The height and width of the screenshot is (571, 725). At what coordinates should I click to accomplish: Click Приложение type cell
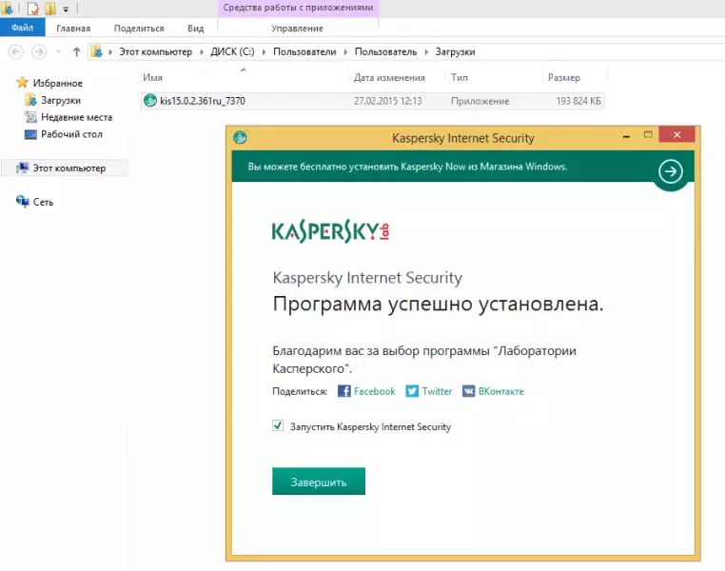pos(480,101)
